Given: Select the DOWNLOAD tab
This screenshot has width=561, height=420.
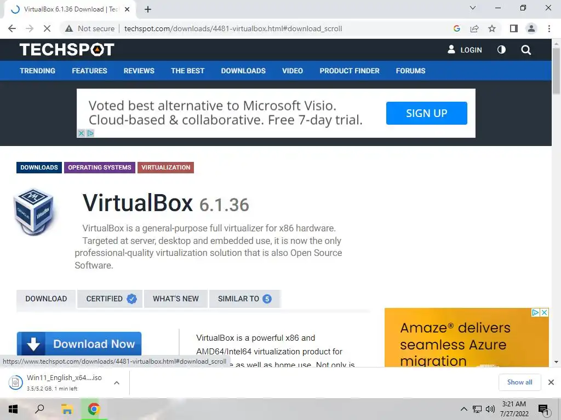Looking at the screenshot, I should (x=46, y=299).
